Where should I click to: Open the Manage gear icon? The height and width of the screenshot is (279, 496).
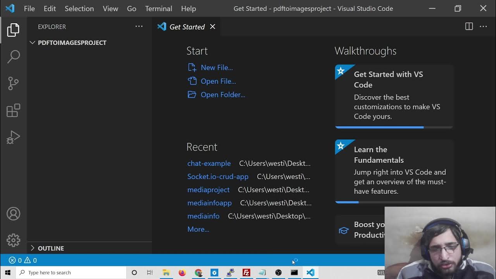14,240
